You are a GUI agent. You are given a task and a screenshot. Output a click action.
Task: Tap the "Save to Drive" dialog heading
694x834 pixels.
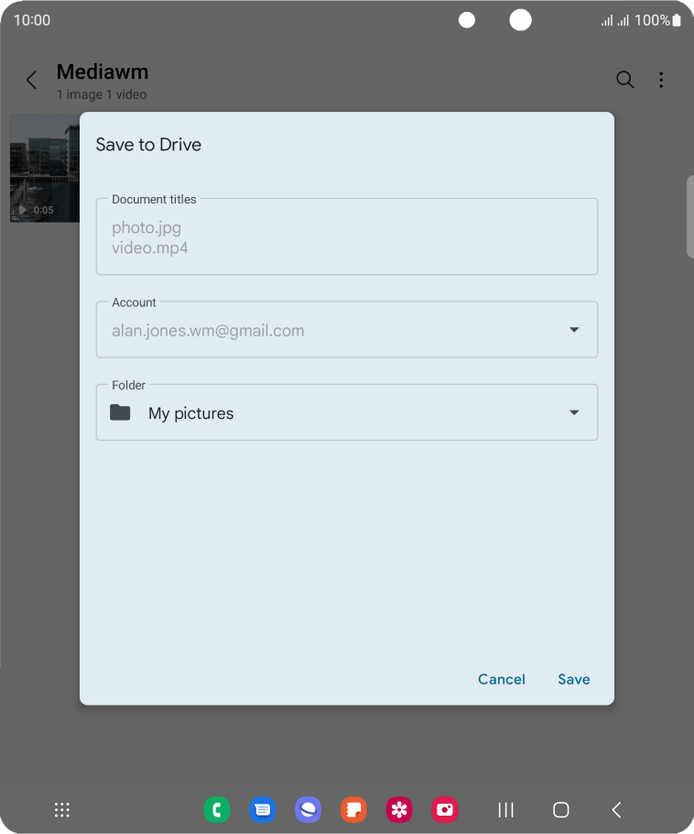point(148,145)
